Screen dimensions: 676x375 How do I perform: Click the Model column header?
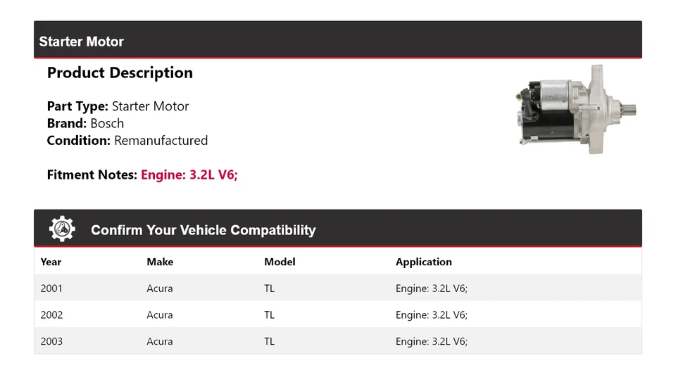(x=280, y=262)
